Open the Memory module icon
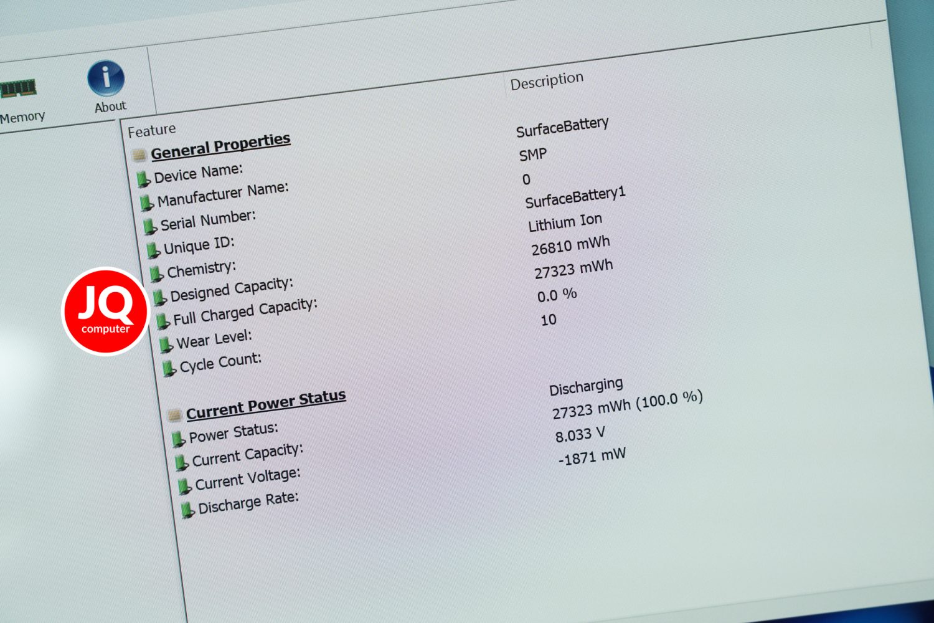This screenshot has height=623, width=934. 17,89
